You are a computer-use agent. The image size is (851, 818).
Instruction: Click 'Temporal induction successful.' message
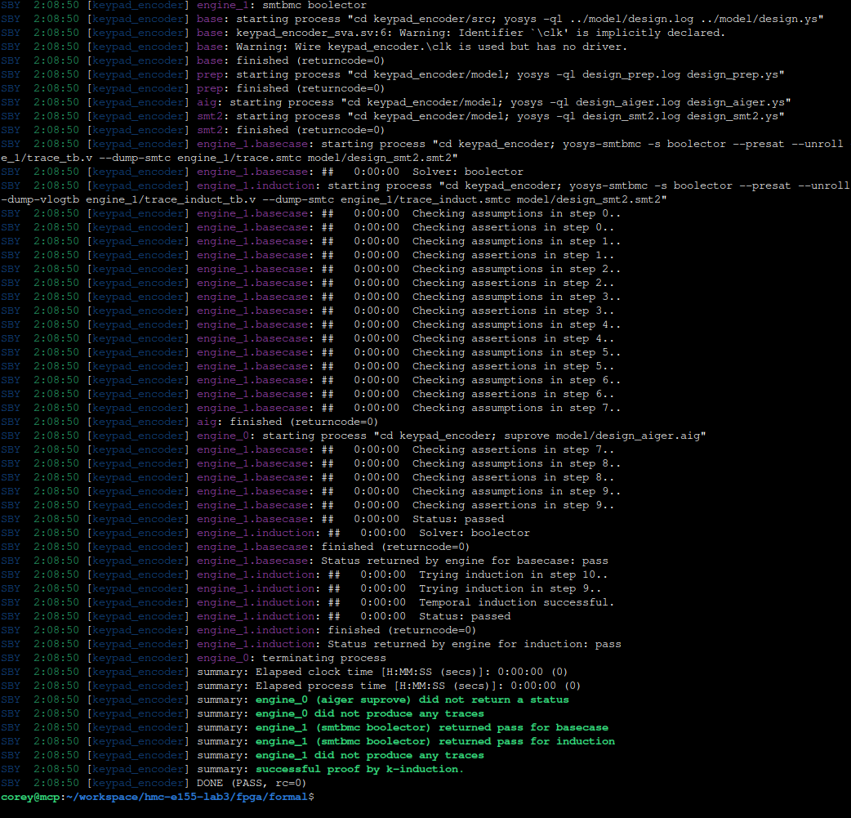tap(516, 602)
